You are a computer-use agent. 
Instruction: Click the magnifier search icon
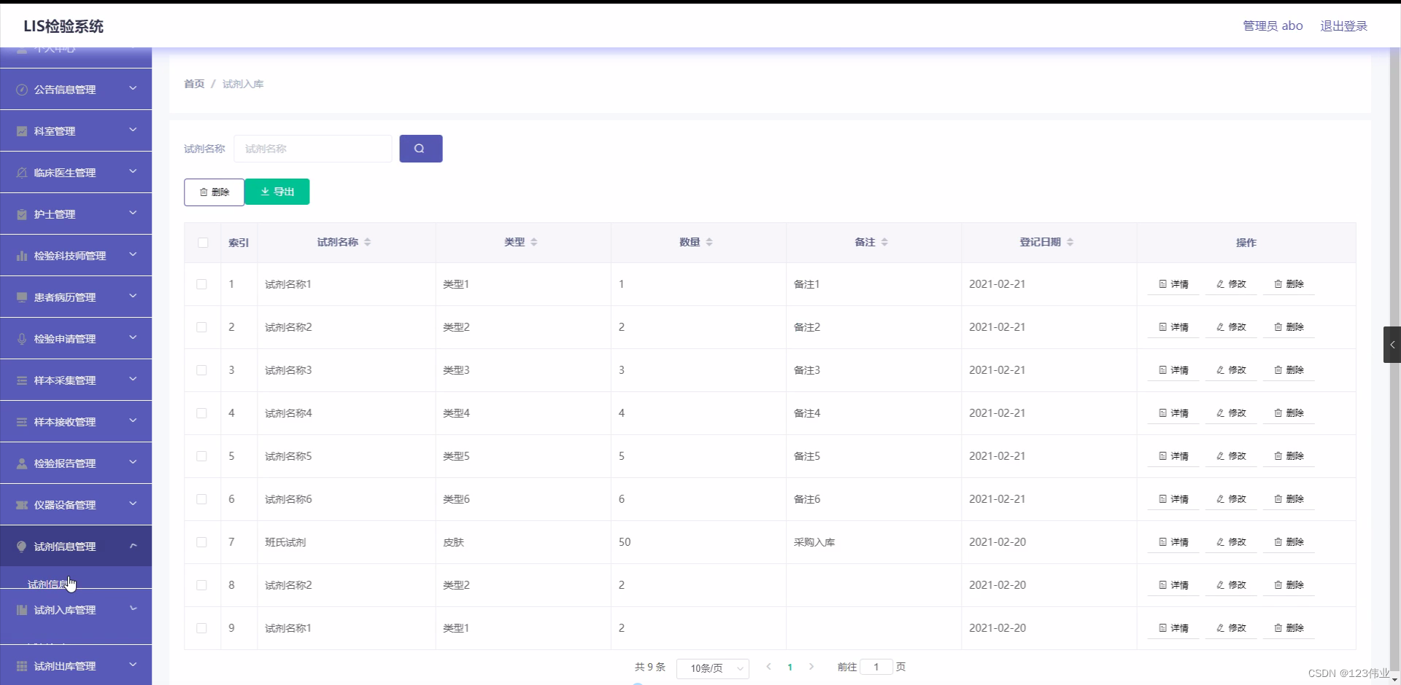click(x=420, y=148)
